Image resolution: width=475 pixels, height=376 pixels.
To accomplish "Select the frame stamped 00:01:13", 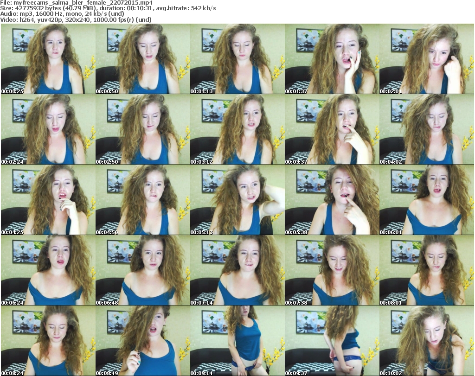I will (237, 59).
